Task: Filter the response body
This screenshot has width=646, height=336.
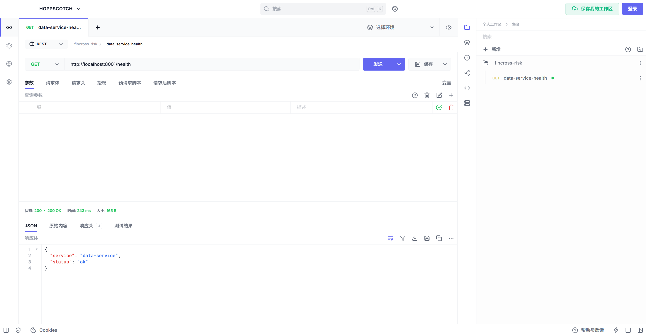Action: pos(403,238)
